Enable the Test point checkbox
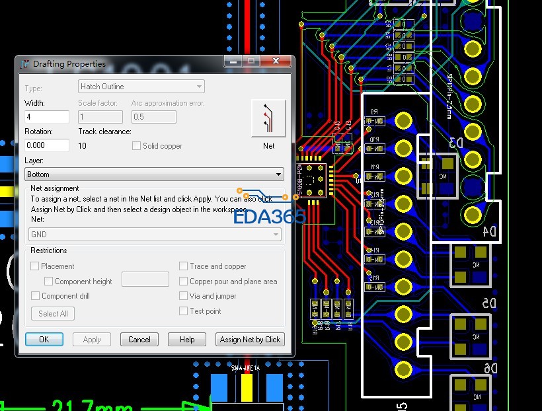The height and width of the screenshot is (411, 542). [183, 311]
